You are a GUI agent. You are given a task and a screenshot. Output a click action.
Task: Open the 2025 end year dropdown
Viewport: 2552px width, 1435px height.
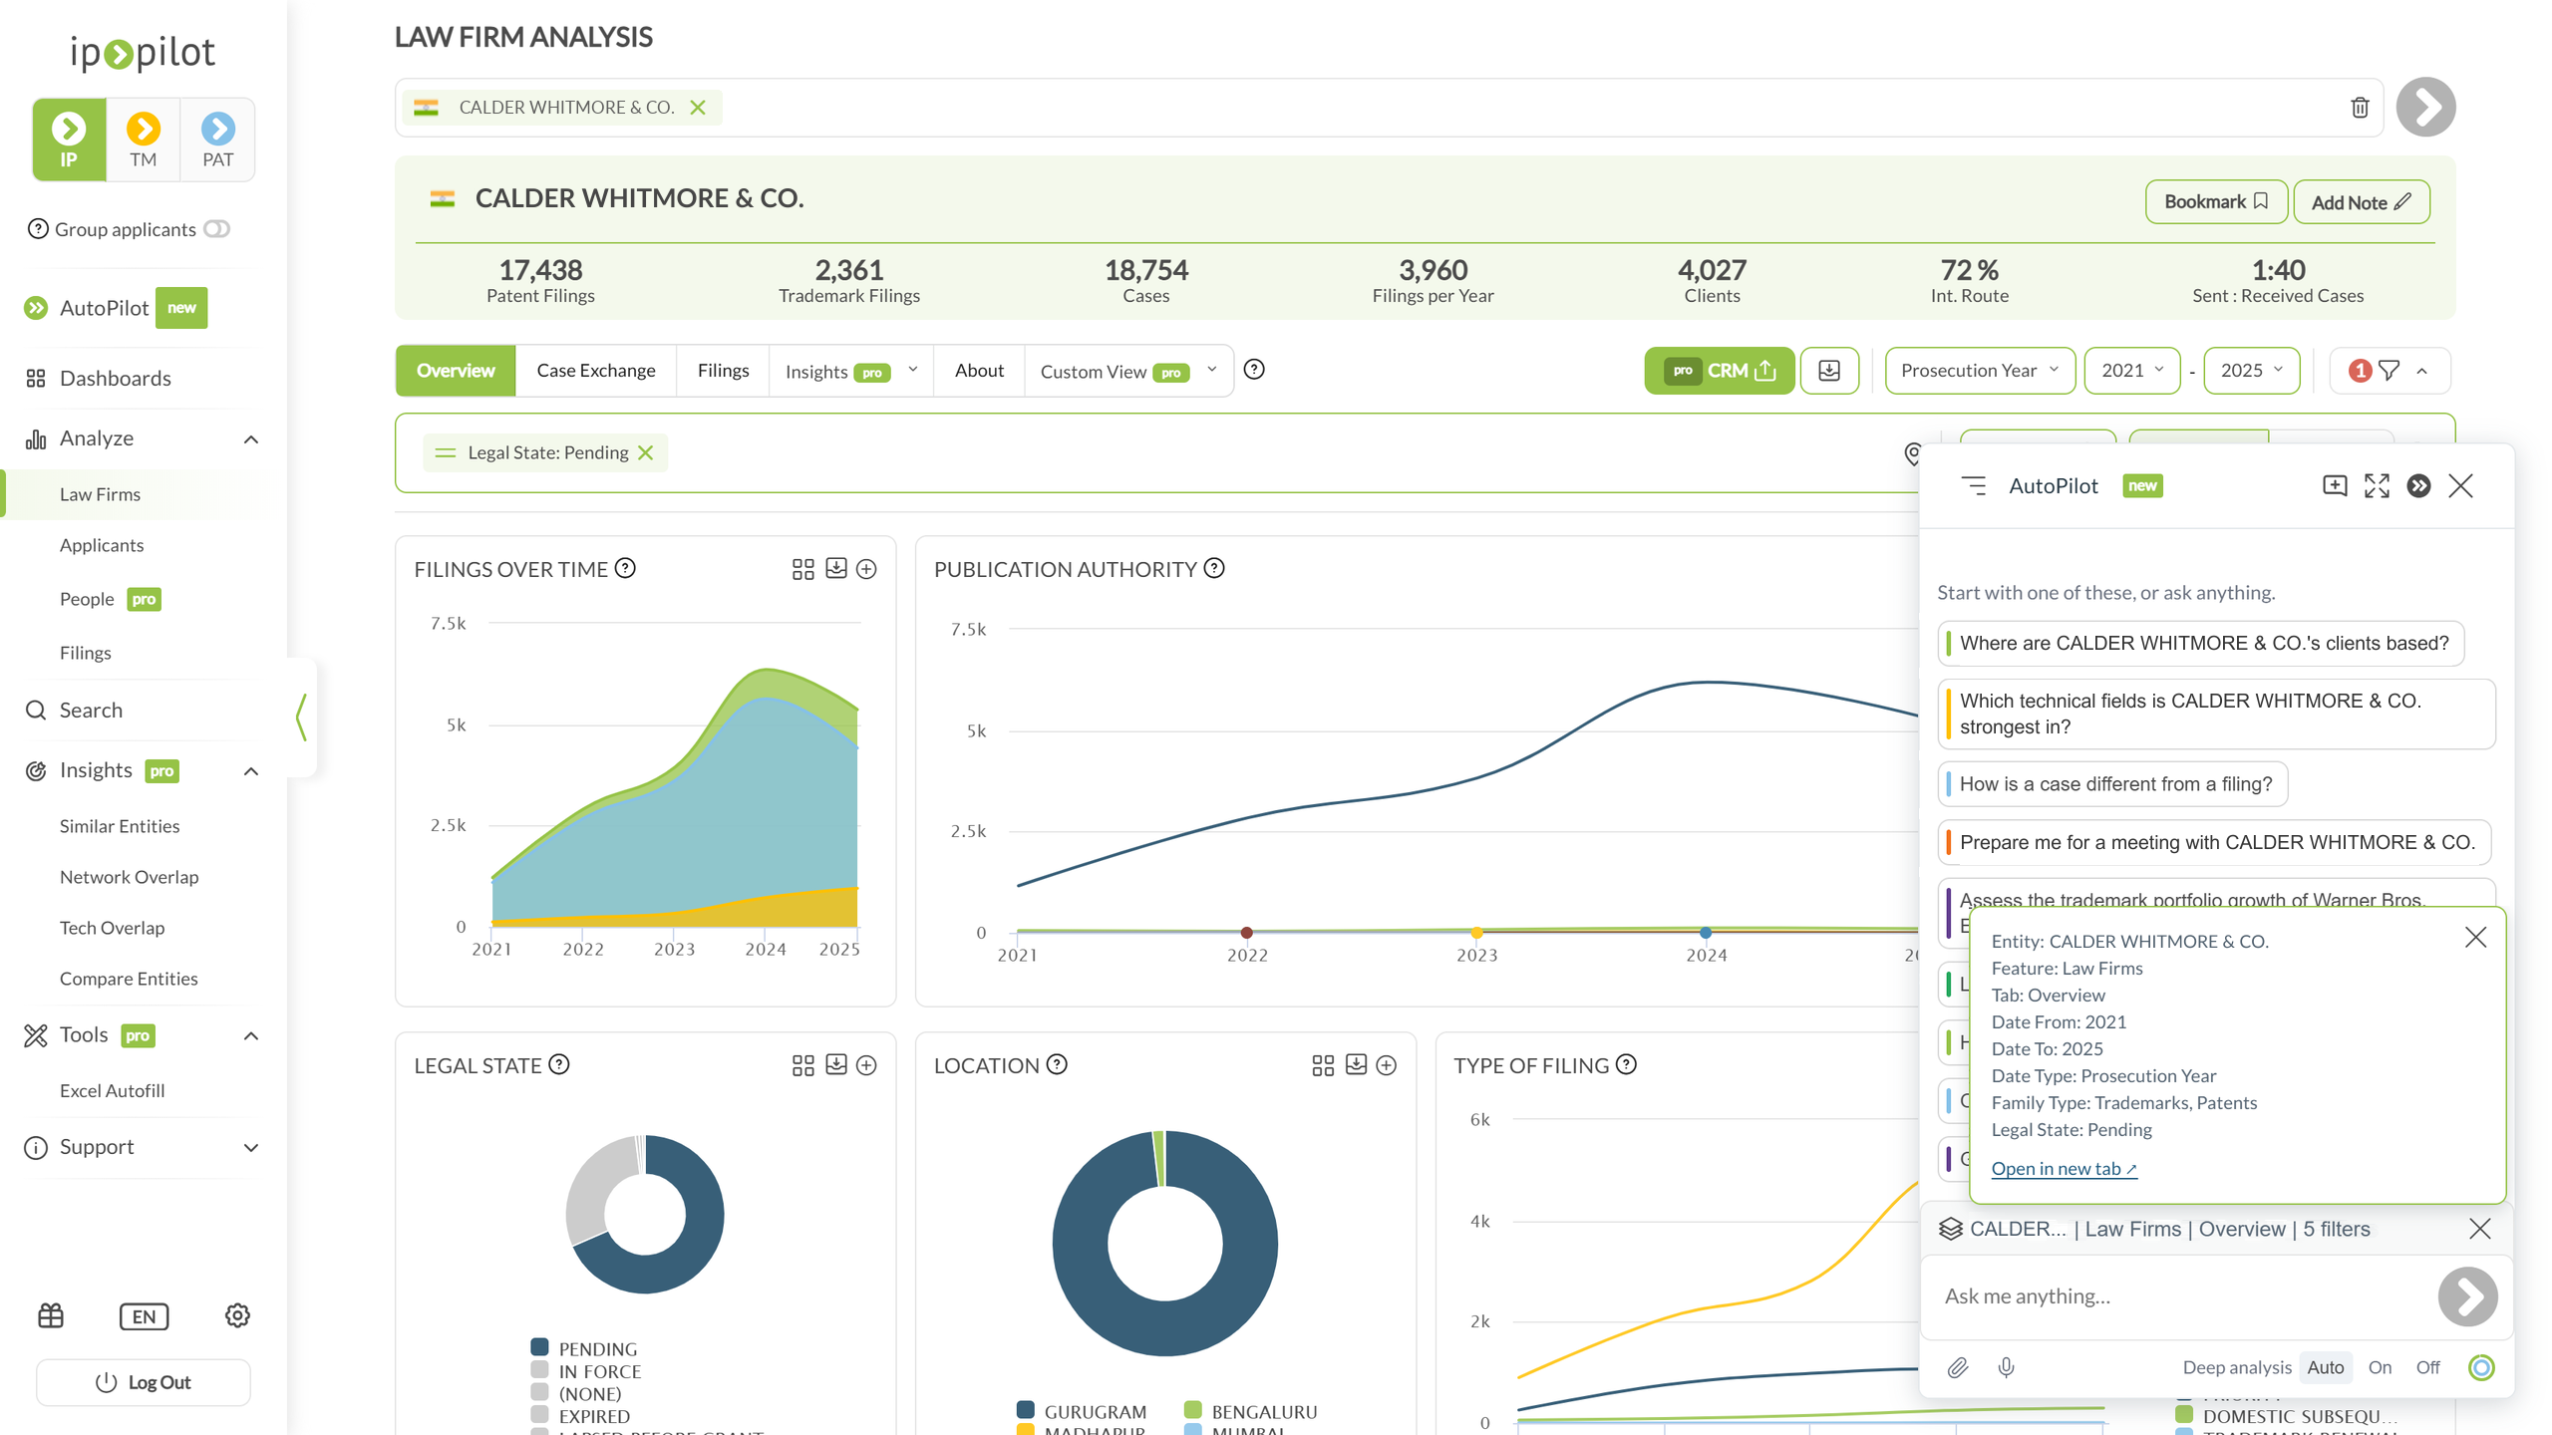2251,371
